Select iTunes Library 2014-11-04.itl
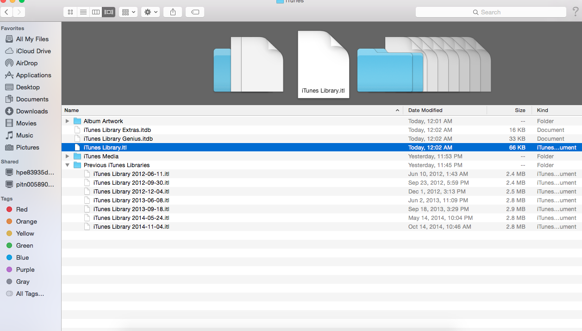 pos(131,226)
